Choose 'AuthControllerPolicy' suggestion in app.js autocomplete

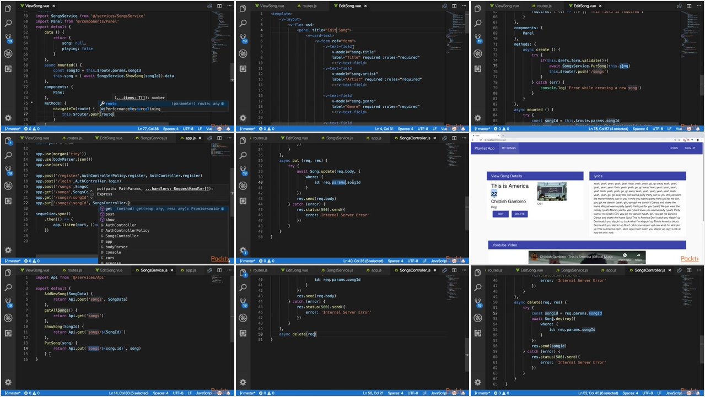[x=163, y=231]
